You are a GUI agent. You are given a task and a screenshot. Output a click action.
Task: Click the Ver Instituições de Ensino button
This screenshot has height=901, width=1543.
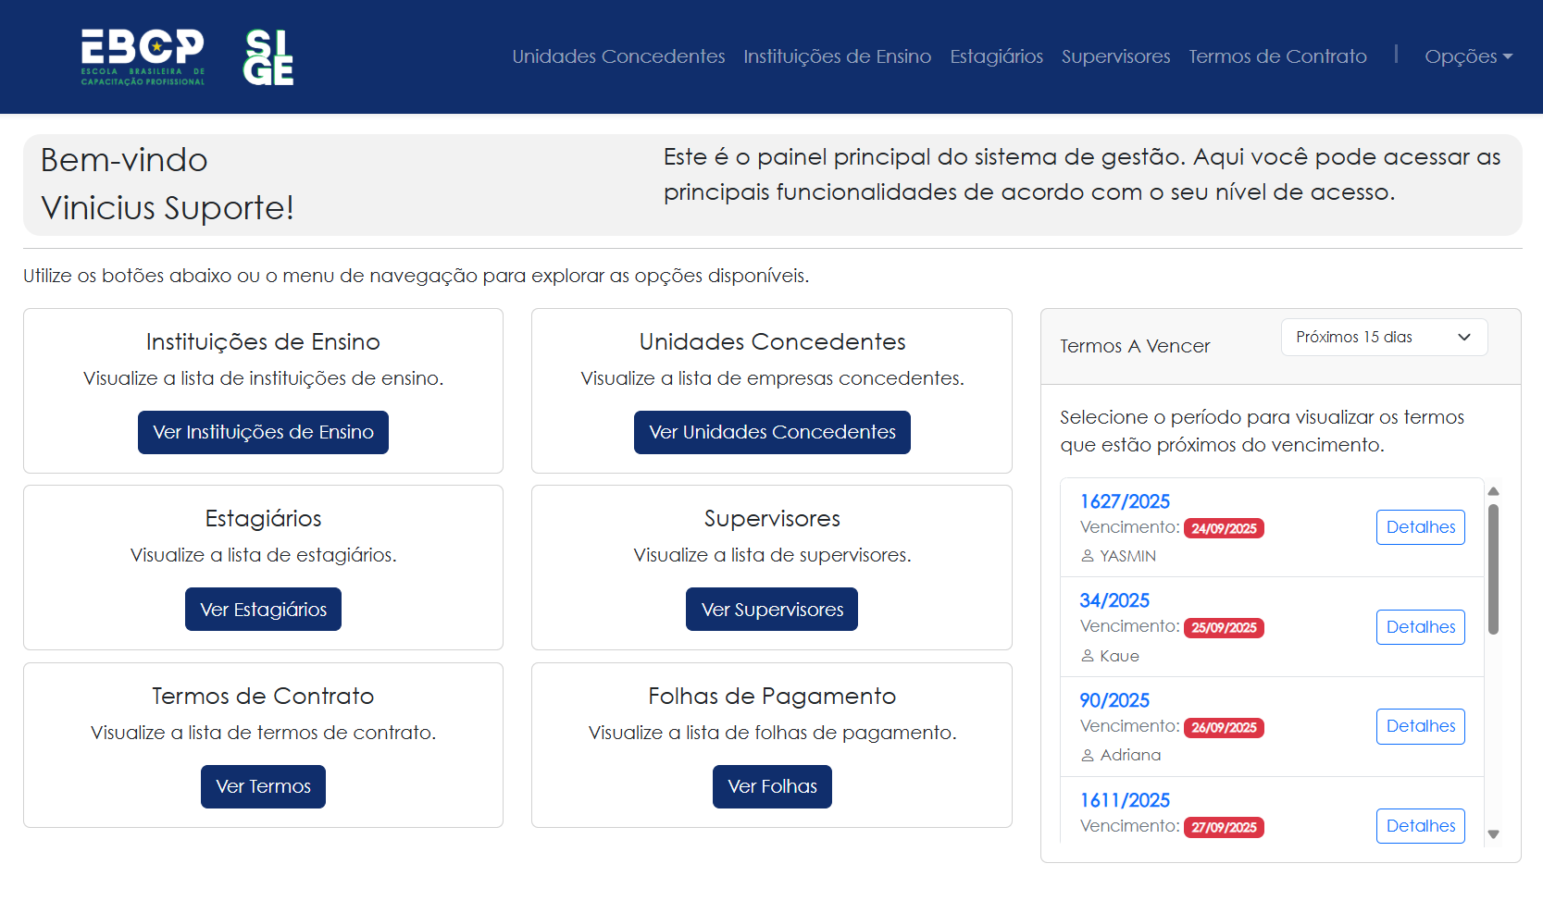pos(263,432)
